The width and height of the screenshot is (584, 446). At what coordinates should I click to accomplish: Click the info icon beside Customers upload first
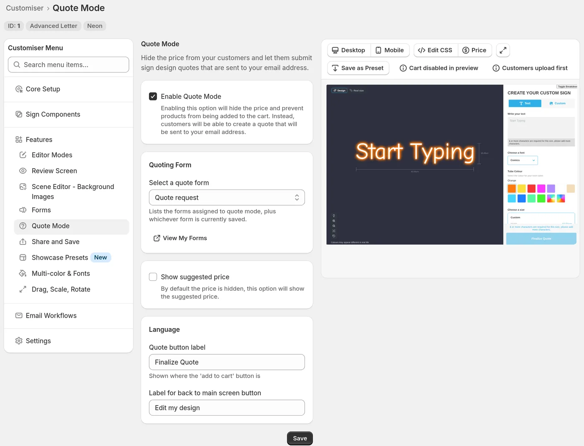496,68
